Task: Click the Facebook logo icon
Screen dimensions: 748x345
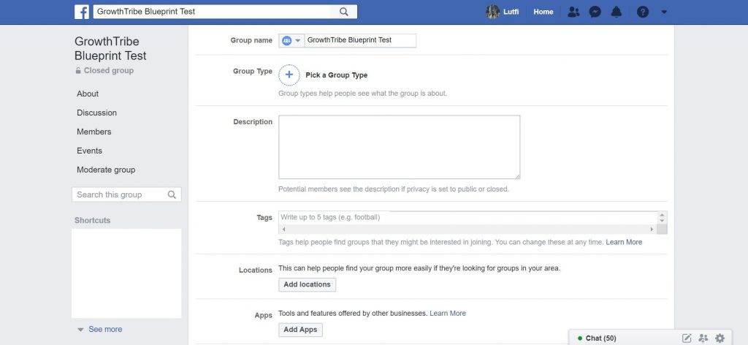Action: [82, 12]
